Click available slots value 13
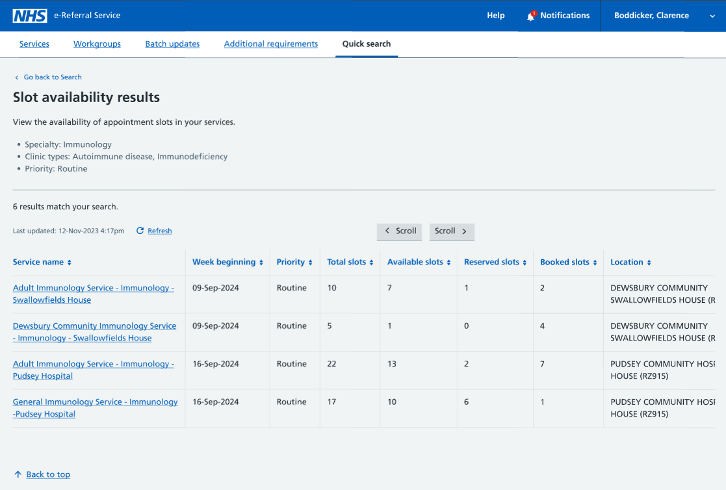Viewport: 726px width, 490px height. tap(392, 364)
